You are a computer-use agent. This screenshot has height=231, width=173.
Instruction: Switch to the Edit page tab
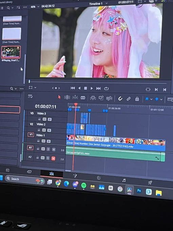[x=52, y=174]
